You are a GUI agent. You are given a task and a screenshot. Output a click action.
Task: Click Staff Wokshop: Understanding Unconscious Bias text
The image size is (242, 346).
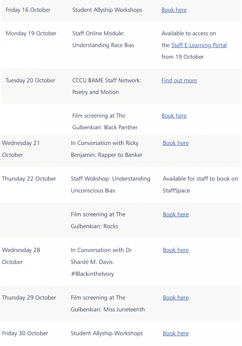pos(111,185)
